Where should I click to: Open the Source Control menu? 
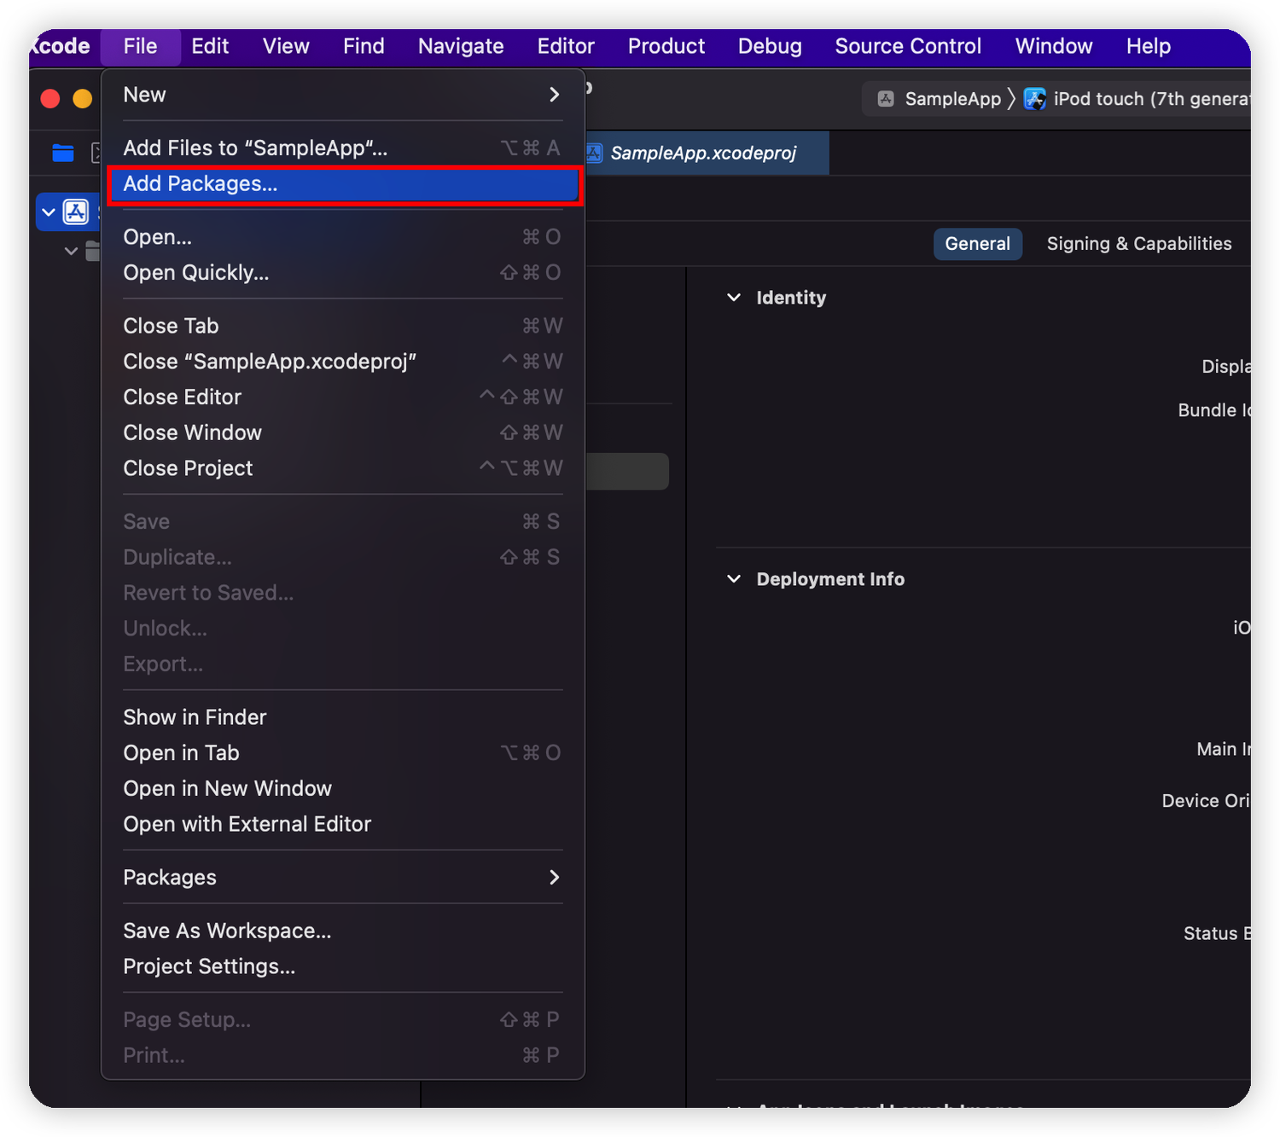tap(908, 46)
